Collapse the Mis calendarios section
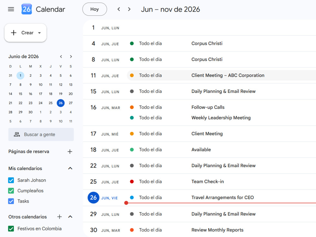The image size is (316, 237). pyautogui.click(x=70, y=168)
